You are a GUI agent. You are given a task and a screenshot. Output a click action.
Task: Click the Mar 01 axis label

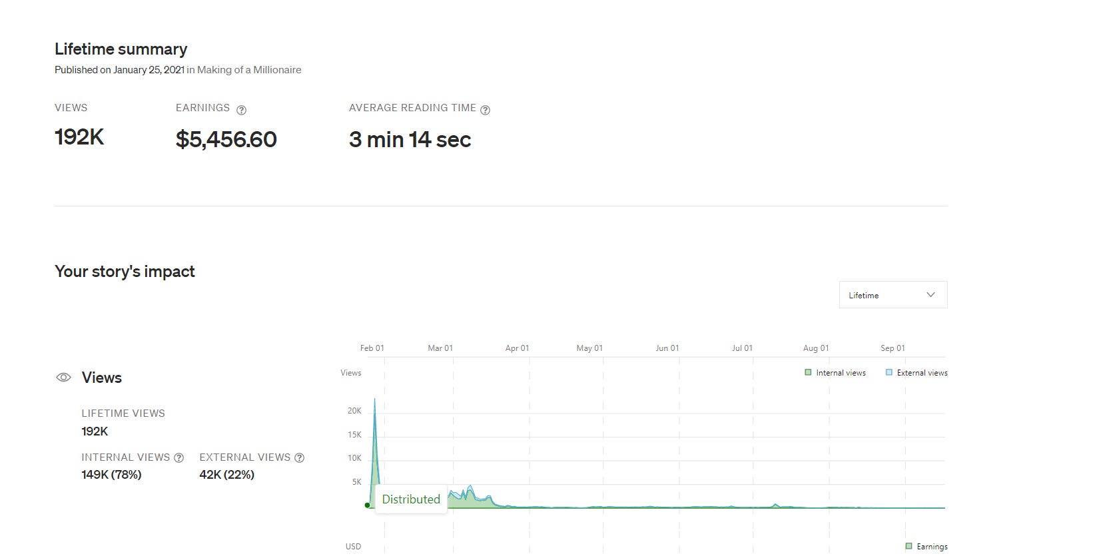point(440,348)
